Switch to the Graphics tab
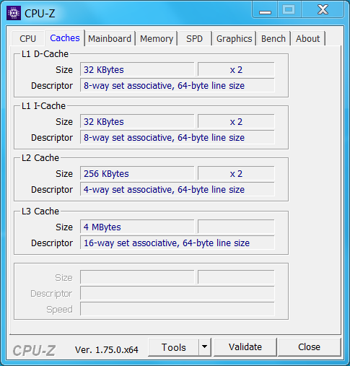The height and width of the screenshot is (366, 350). tap(234, 39)
